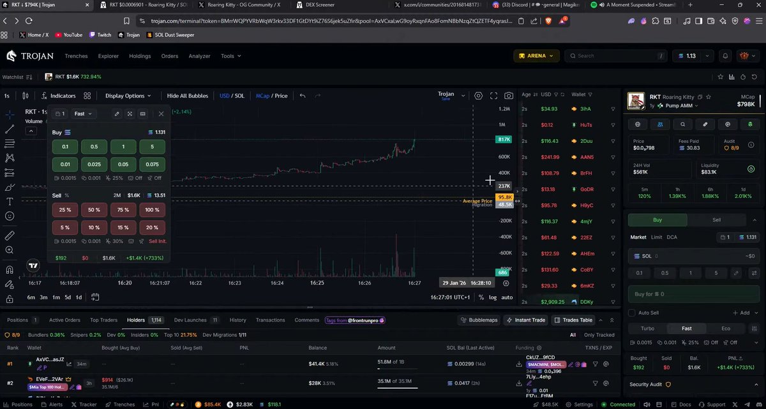Select the Limit order tab
Screen dimensions: 766x409
click(656, 237)
